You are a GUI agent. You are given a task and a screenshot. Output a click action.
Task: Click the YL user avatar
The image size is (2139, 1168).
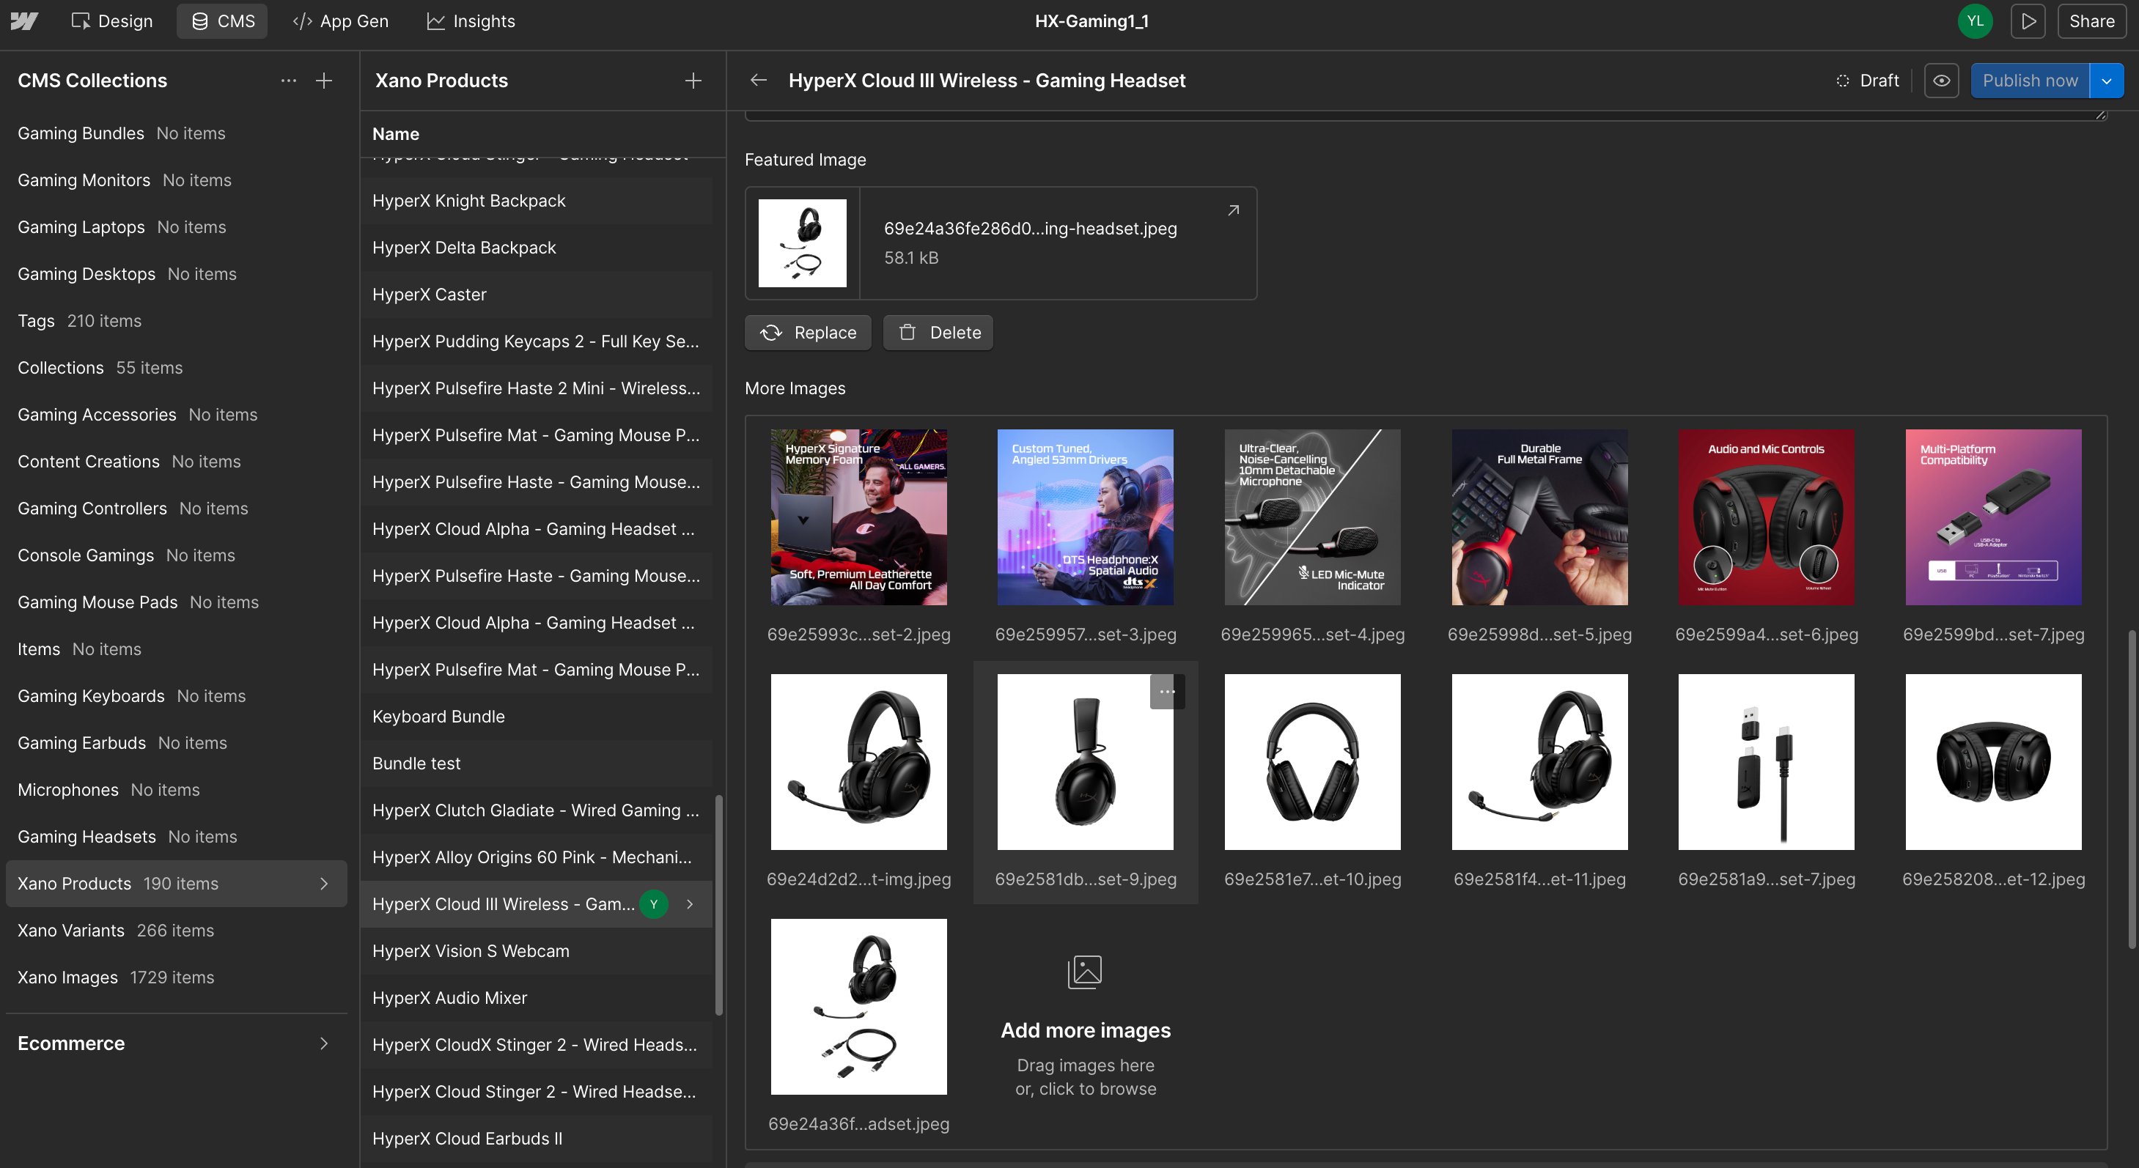(x=1975, y=21)
